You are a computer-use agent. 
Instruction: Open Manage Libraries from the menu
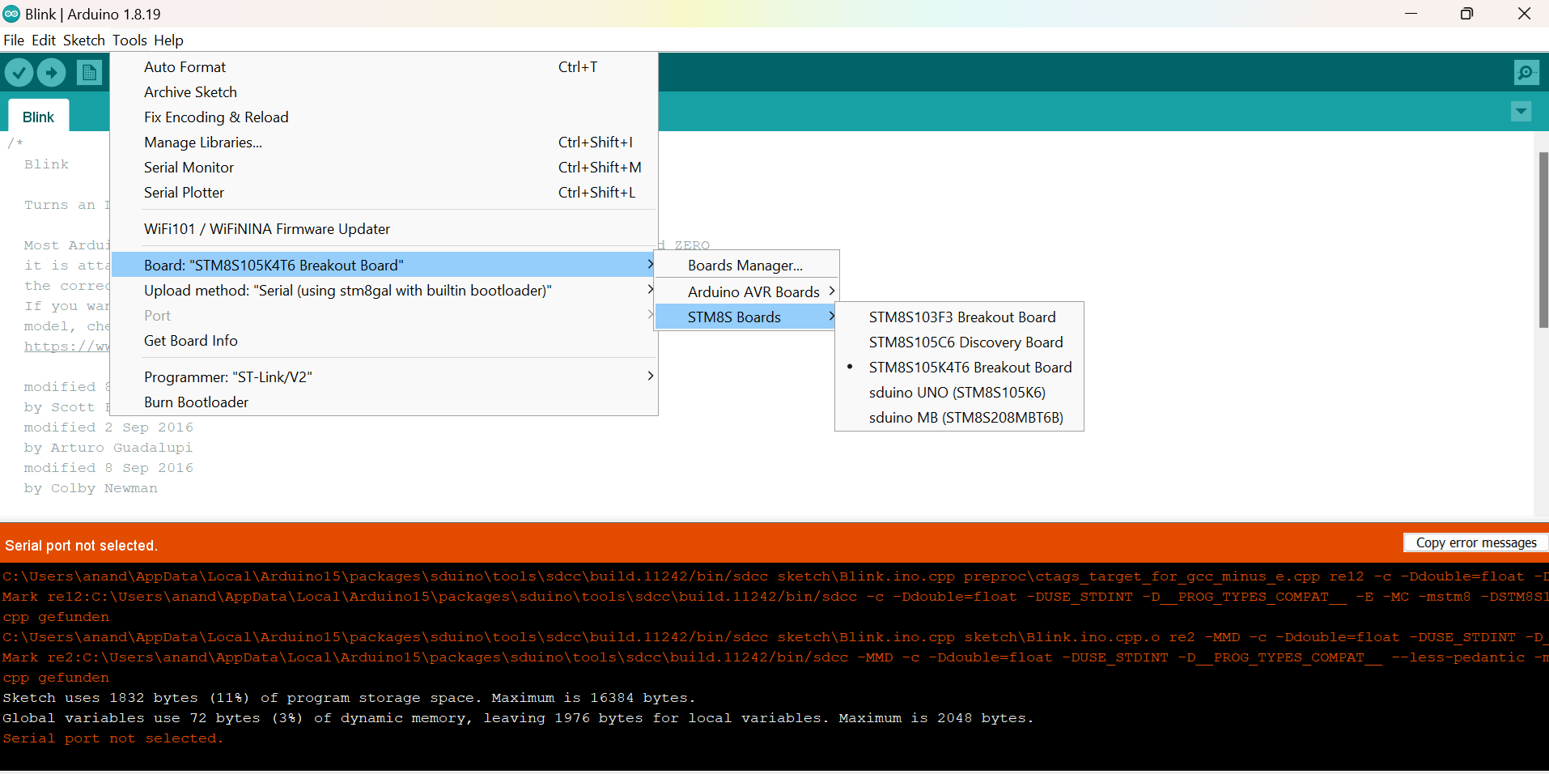(x=384, y=142)
